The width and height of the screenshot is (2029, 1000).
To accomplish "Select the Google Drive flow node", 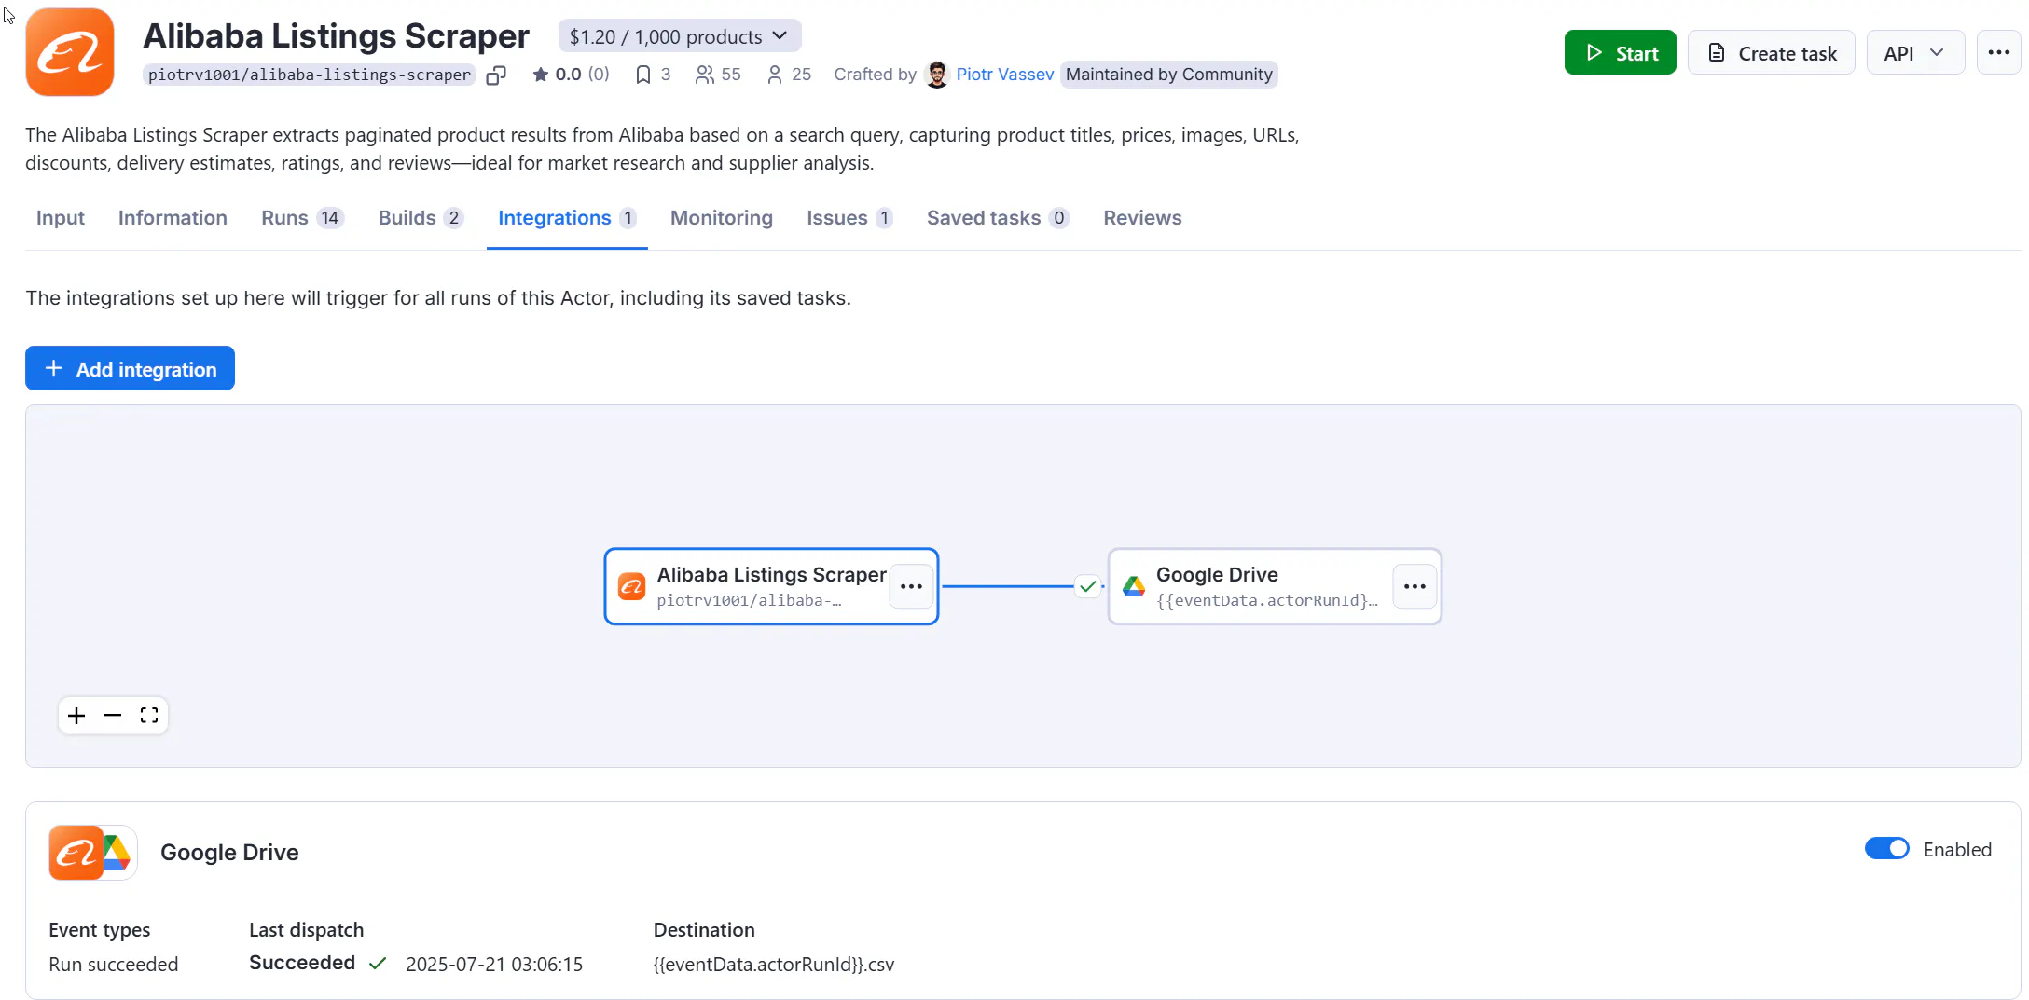I will pos(1275,586).
